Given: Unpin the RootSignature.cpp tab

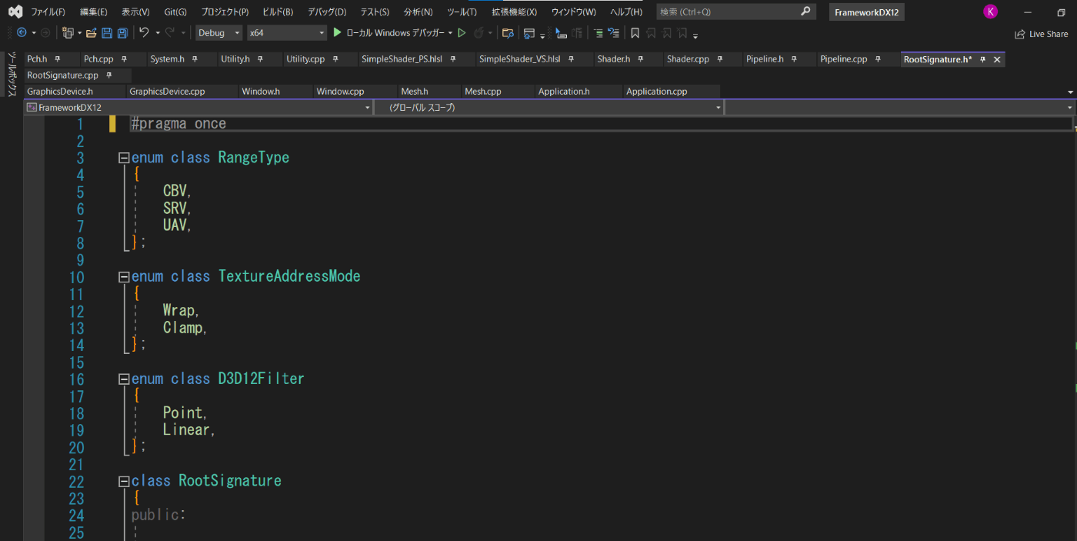Looking at the screenshot, I should (x=109, y=75).
